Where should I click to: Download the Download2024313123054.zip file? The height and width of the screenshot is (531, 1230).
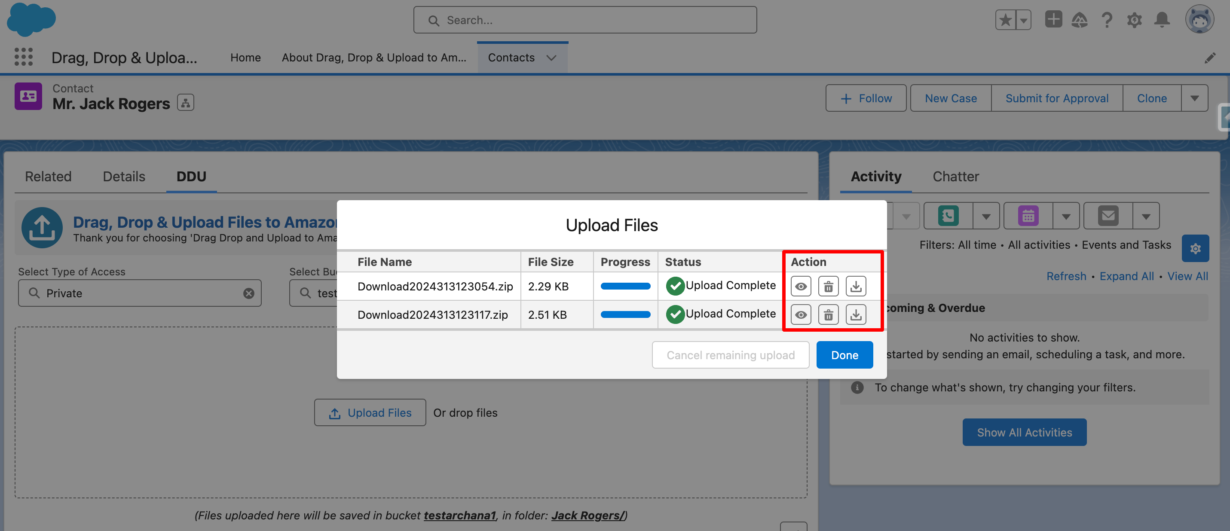click(856, 287)
